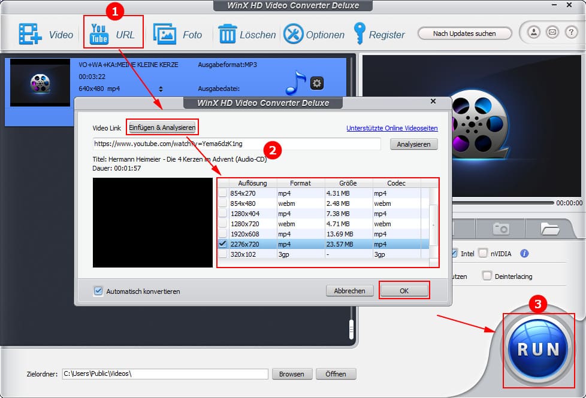Image resolution: width=586 pixels, height=398 pixels.
Task: Start conversion with the RUN button
Action: (x=539, y=350)
